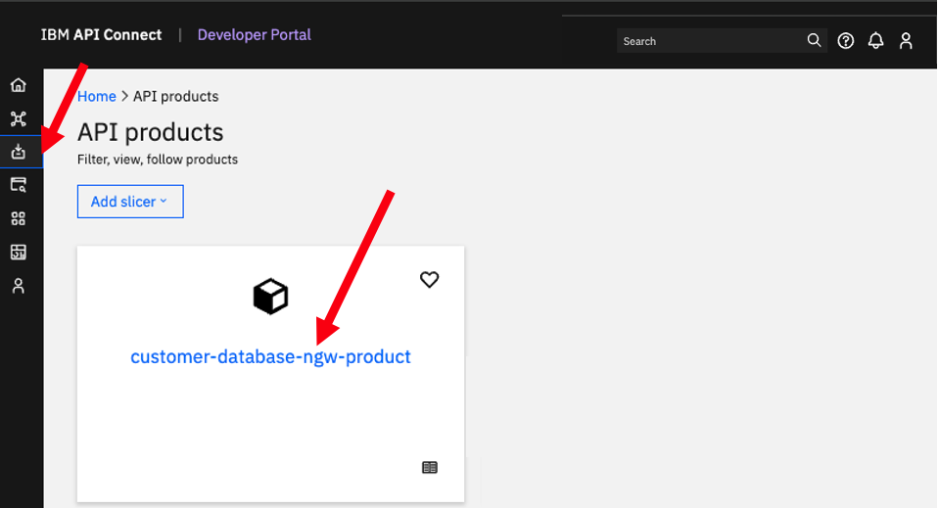Click the Developer Portal header link
Viewport: 939px width, 508px height.
click(254, 34)
